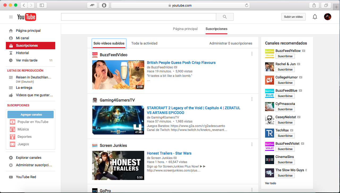The height and width of the screenshot is (193, 340).
Task: Click the YouTube logo
Action: click(x=27, y=17)
